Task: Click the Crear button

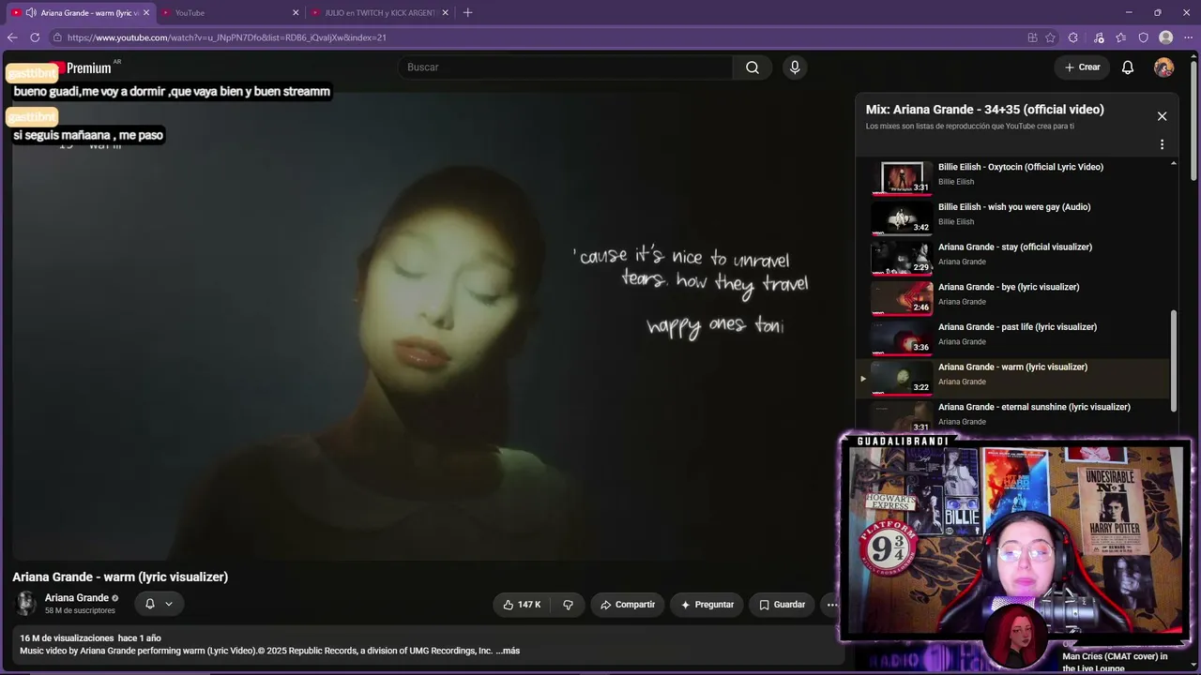Action: pyautogui.click(x=1082, y=67)
